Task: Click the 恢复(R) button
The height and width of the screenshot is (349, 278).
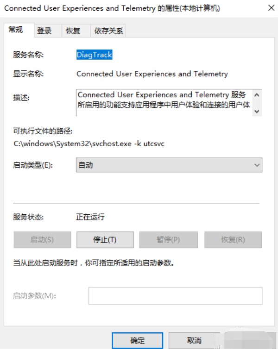Action: [233, 240]
